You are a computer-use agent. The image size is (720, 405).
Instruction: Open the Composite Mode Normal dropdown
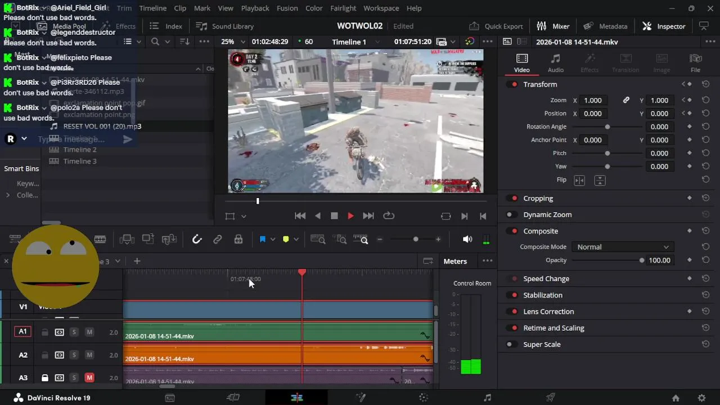622,247
